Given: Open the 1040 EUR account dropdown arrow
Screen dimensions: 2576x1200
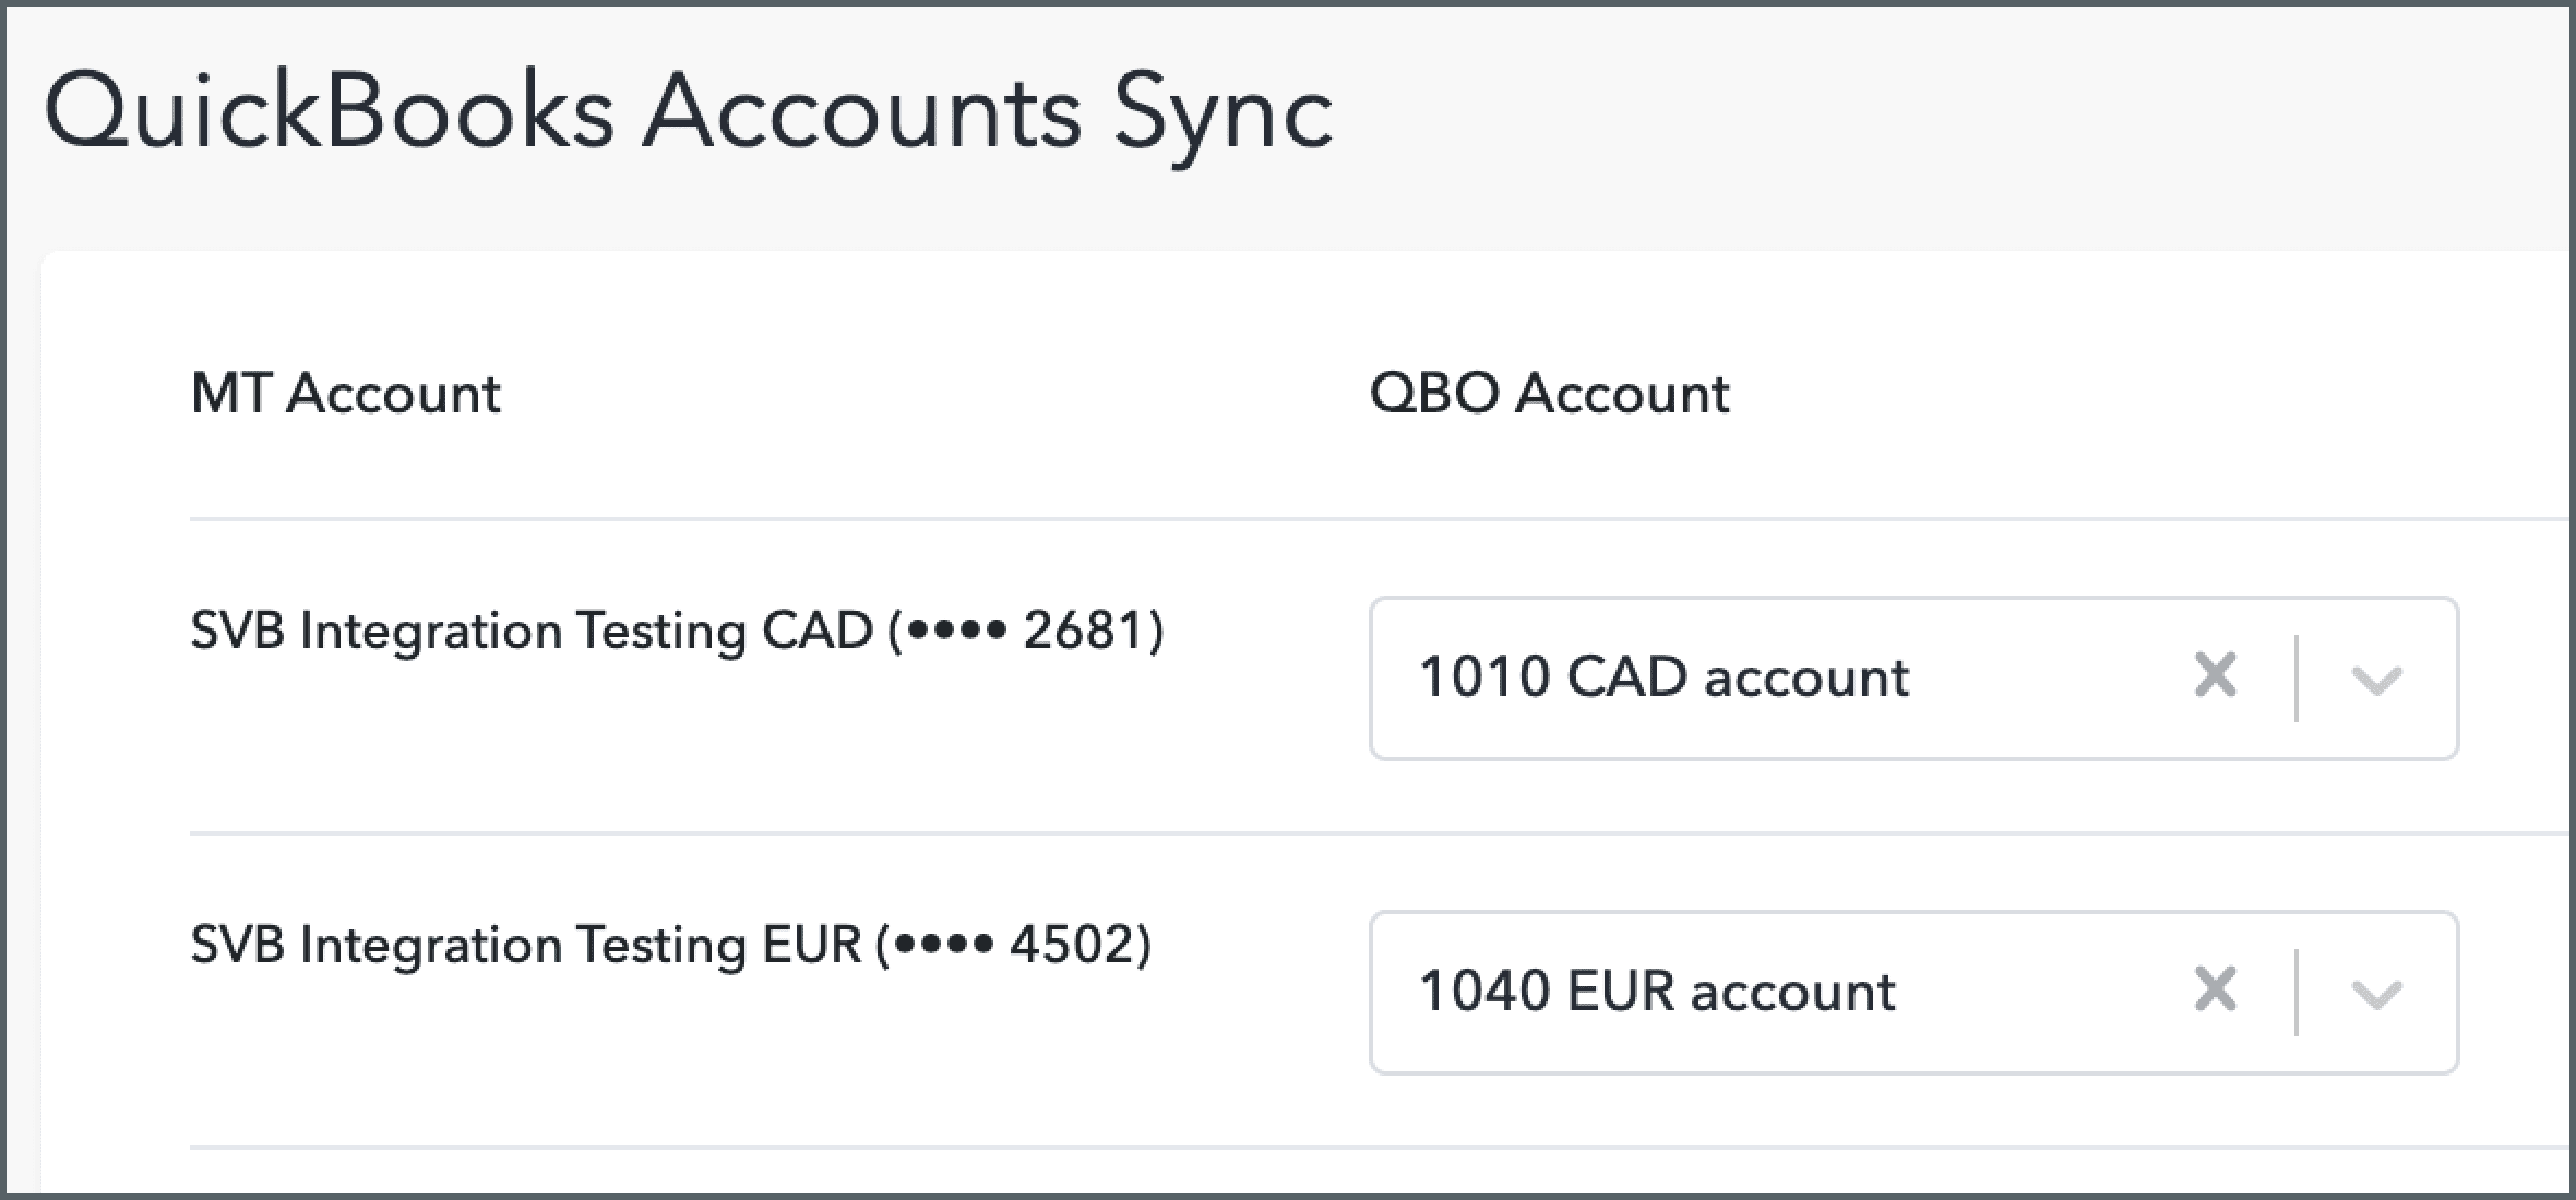Looking at the screenshot, I should [x=2376, y=993].
